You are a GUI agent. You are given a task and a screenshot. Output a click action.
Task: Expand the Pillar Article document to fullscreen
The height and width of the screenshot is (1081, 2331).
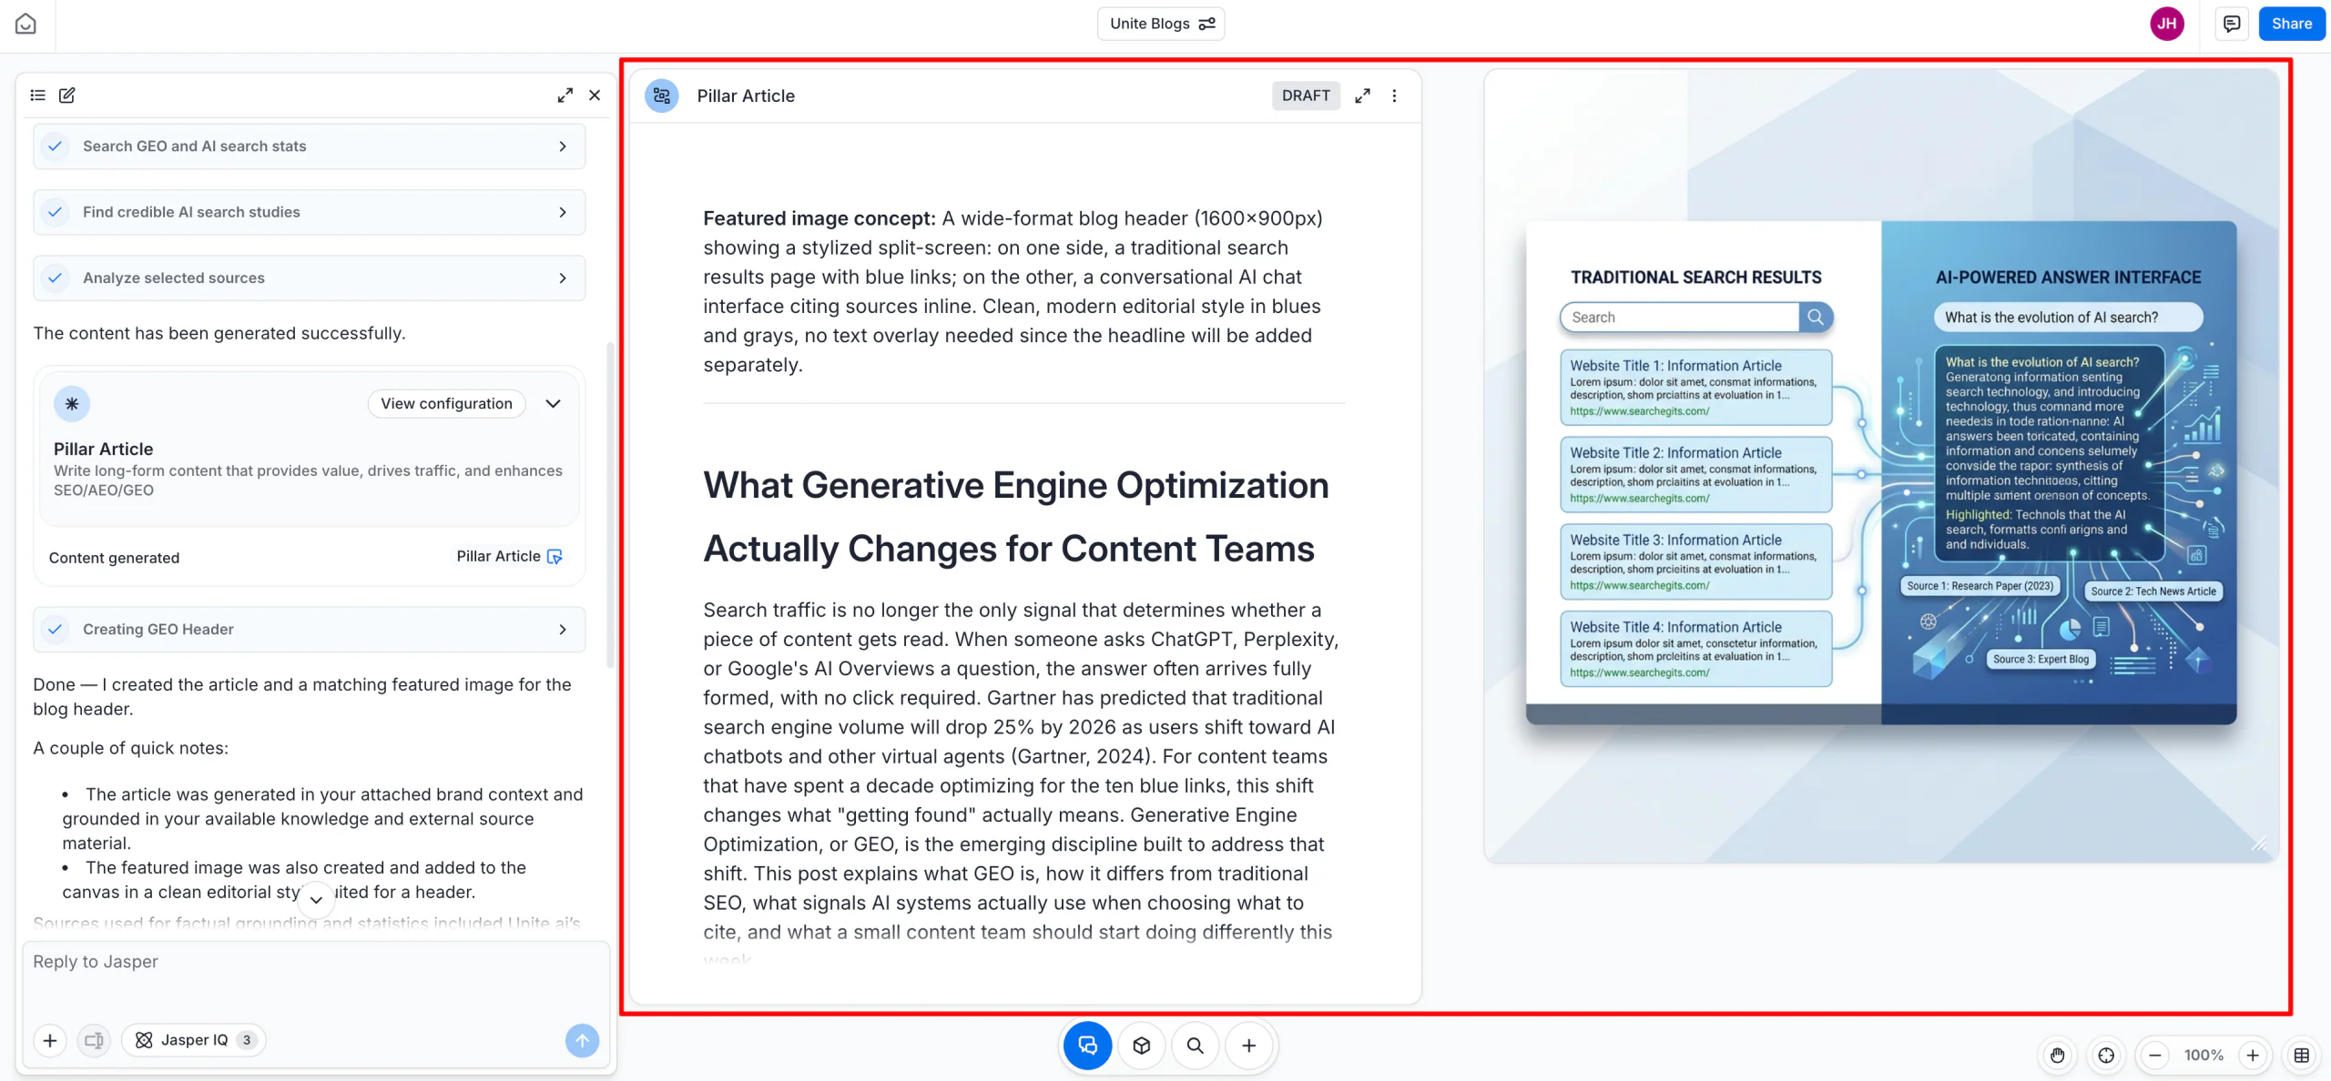(x=1362, y=96)
